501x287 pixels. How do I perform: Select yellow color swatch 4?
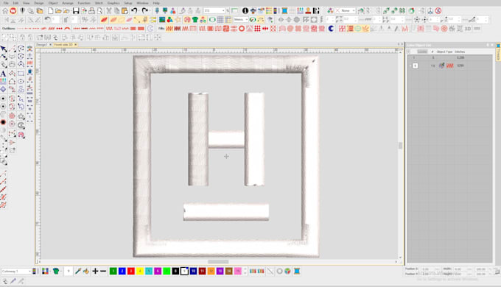click(x=140, y=271)
